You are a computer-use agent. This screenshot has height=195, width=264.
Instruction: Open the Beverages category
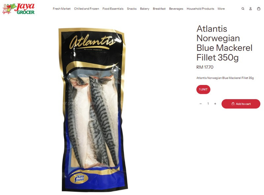click(x=176, y=9)
